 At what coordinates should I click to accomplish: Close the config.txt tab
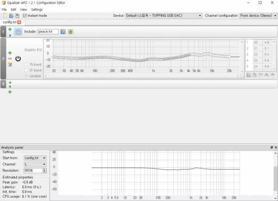(19, 22)
